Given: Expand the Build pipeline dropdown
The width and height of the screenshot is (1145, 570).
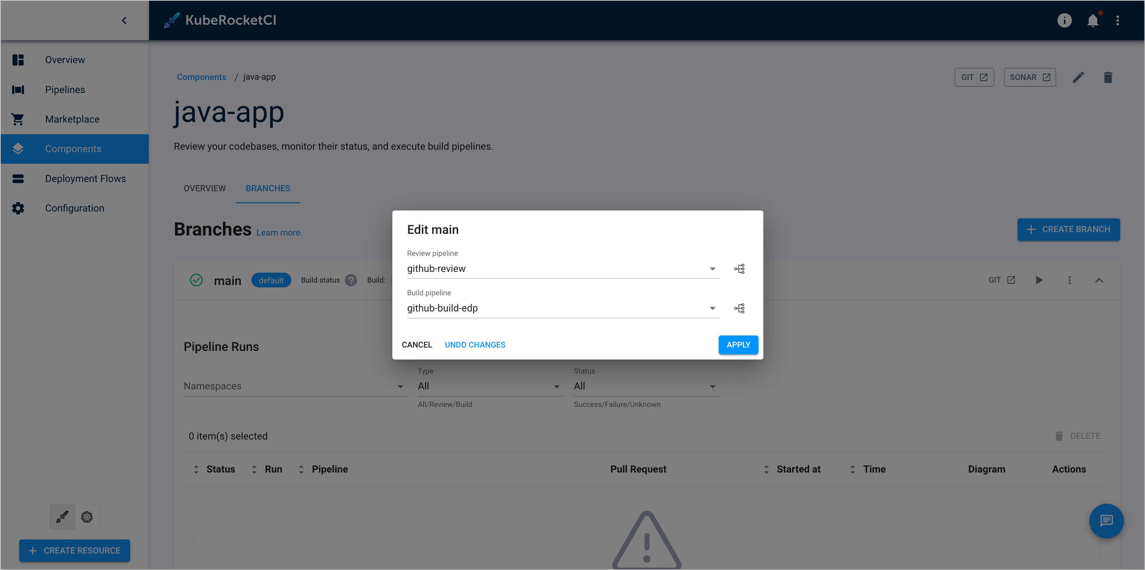Looking at the screenshot, I should tap(712, 308).
